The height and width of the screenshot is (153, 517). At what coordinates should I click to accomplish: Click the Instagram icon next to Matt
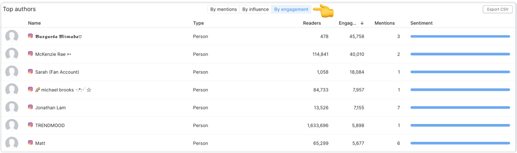pos(30,143)
